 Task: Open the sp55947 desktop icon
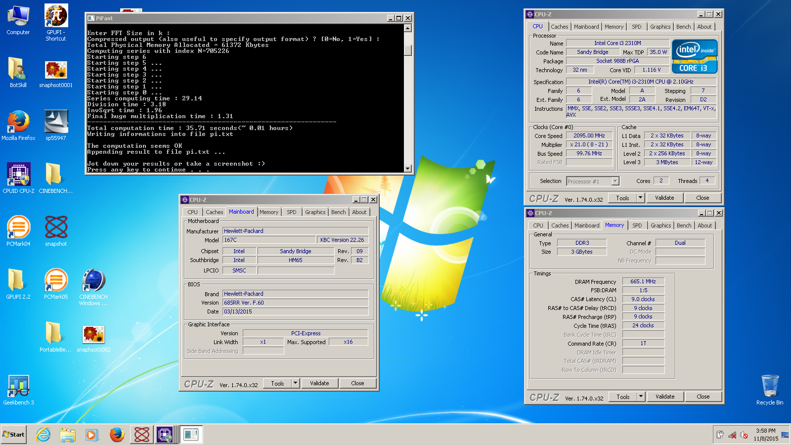tap(56, 125)
